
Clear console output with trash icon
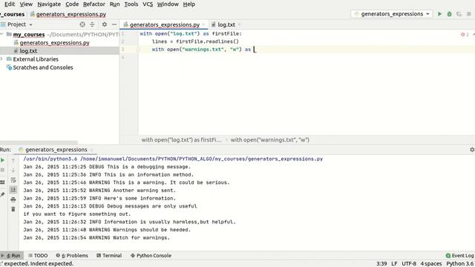coord(13,209)
